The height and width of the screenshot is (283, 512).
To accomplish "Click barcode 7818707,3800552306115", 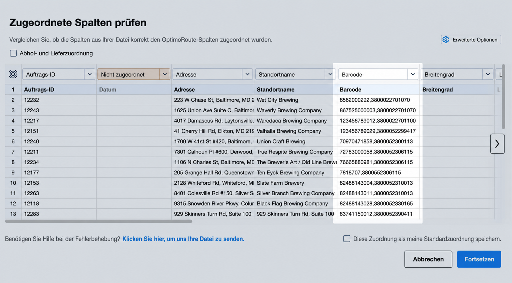I will coord(378,172).
